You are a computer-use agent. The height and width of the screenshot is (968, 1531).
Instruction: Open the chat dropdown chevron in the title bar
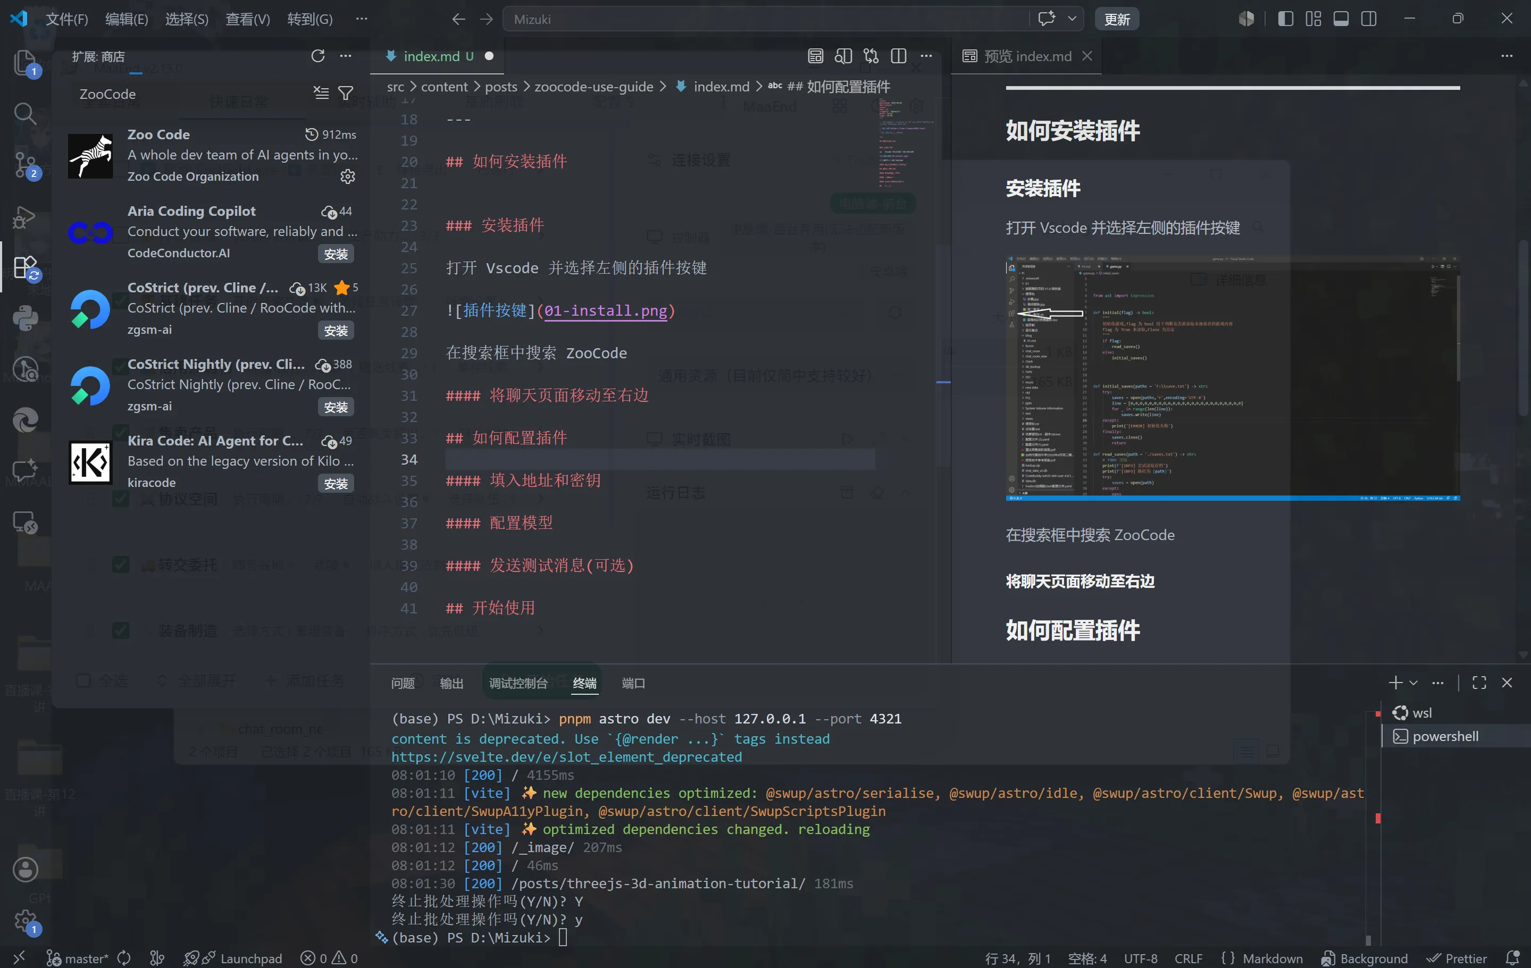coord(1072,19)
